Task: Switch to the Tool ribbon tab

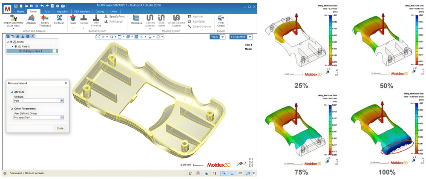Action: (x=47, y=12)
